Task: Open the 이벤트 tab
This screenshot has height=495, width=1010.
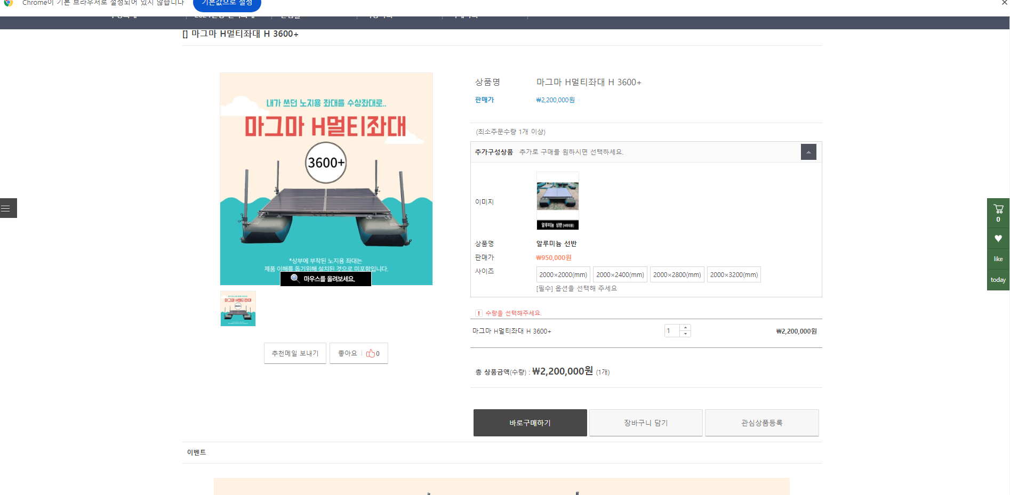Action: coord(196,452)
